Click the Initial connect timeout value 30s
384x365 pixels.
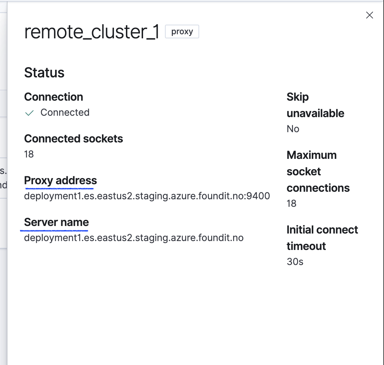tap(295, 262)
